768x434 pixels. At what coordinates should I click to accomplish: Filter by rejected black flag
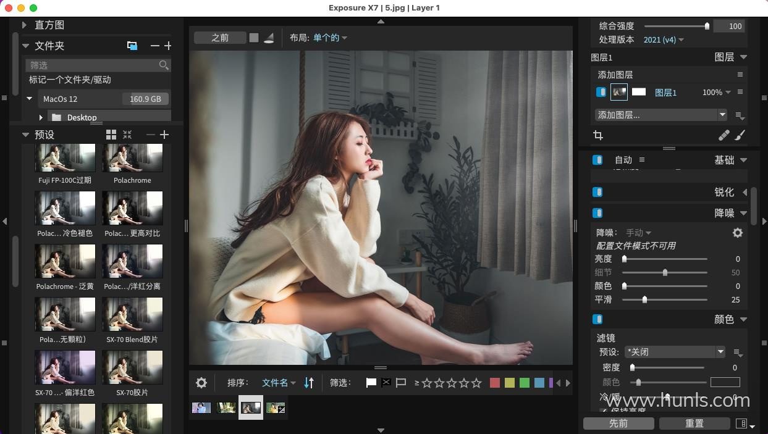(386, 383)
